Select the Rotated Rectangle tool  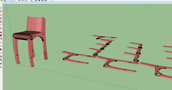[x=1, y=18]
